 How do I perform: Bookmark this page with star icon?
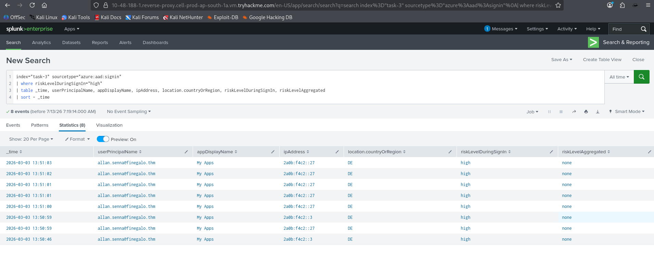558,5
